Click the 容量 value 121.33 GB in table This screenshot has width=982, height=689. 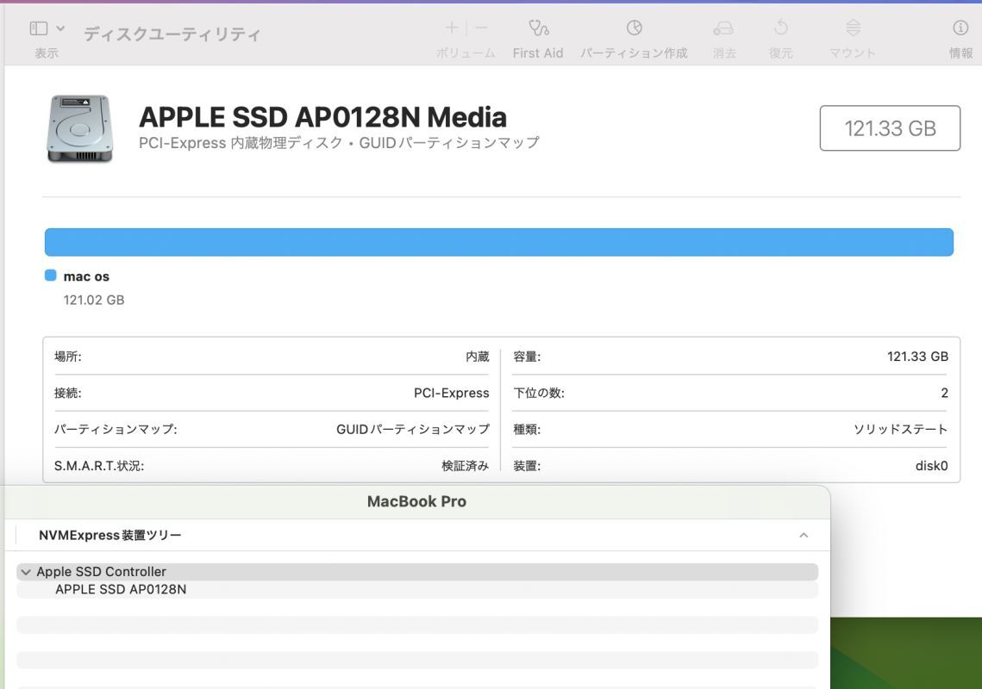click(917, 357)
